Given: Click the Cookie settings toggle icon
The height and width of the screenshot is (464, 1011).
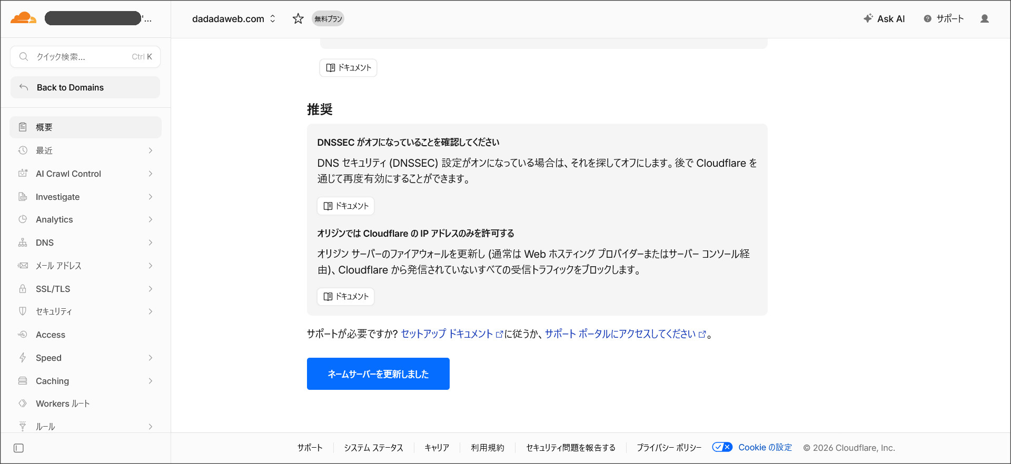Looking at the screenshot, I should coord(722,447).
